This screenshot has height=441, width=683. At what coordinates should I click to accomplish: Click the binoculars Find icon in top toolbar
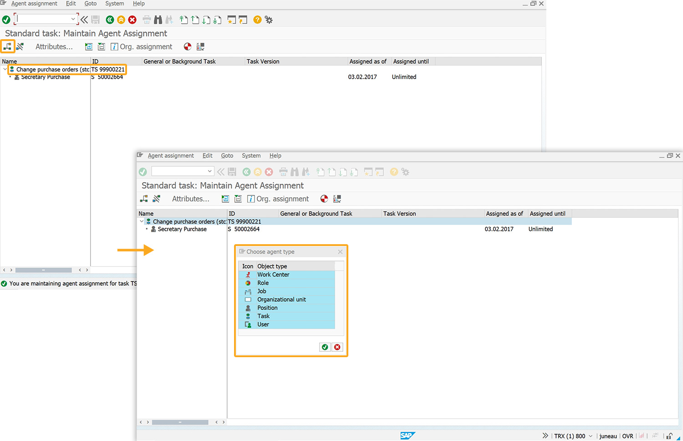tap(158, 20)
